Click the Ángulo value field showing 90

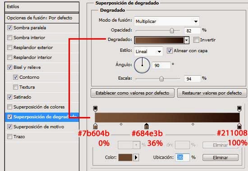pos(161,65)
